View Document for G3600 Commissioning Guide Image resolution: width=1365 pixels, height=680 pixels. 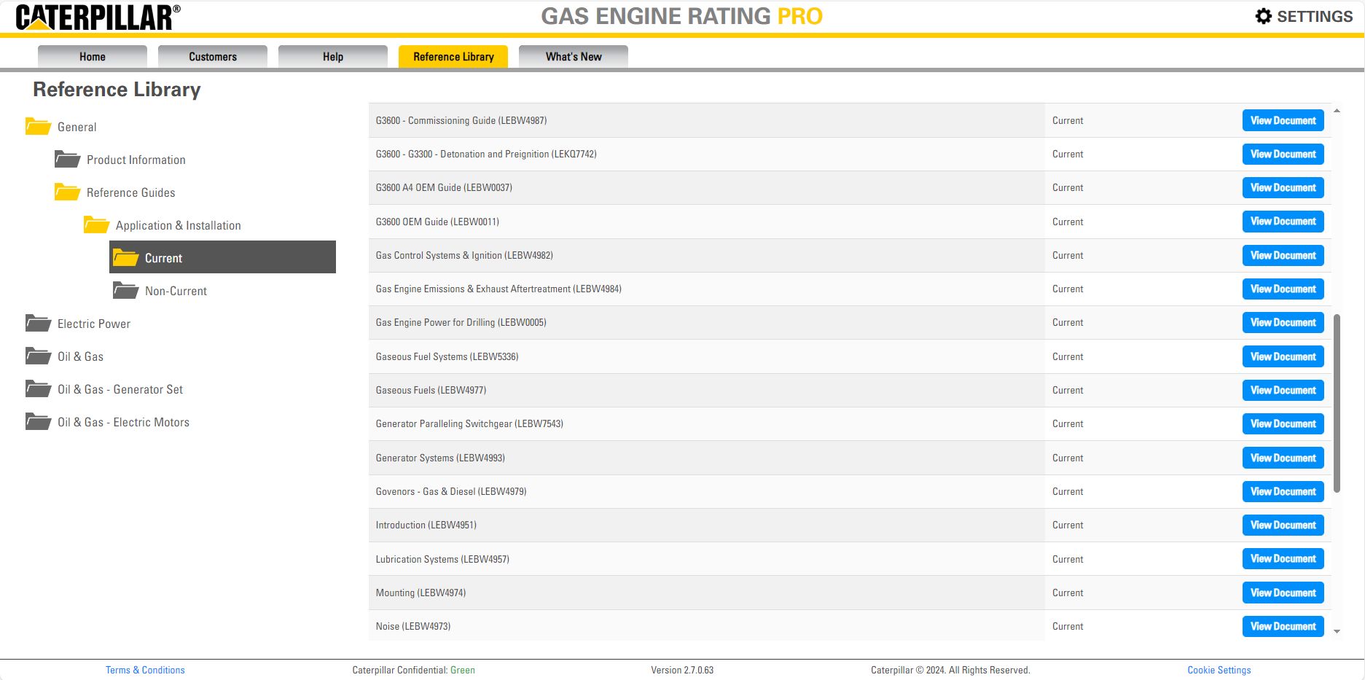[x=1283, y=120]
